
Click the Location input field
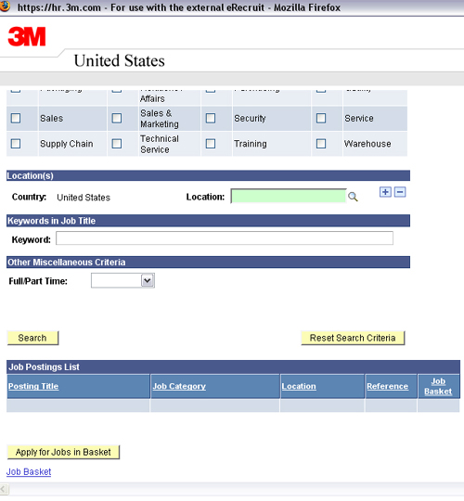tap(289, 196)
